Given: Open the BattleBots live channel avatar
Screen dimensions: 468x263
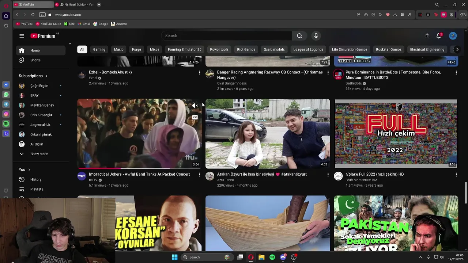Looking at the screenshot, I should pyautogui.click(x=339, y=74).
